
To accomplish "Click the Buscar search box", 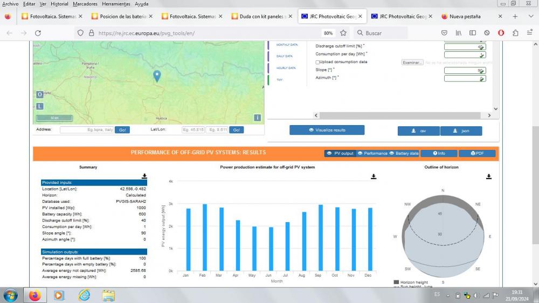I will click(x=381, y=33).
